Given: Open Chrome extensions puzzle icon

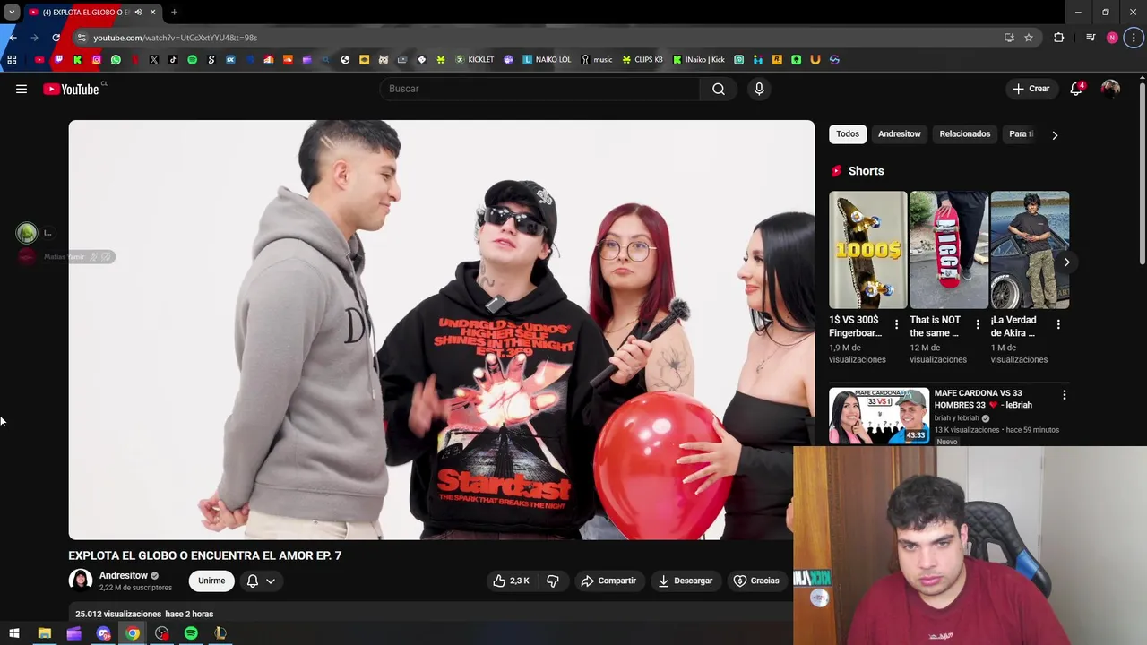Looking at the screenshot, I should pos(1059,38).
